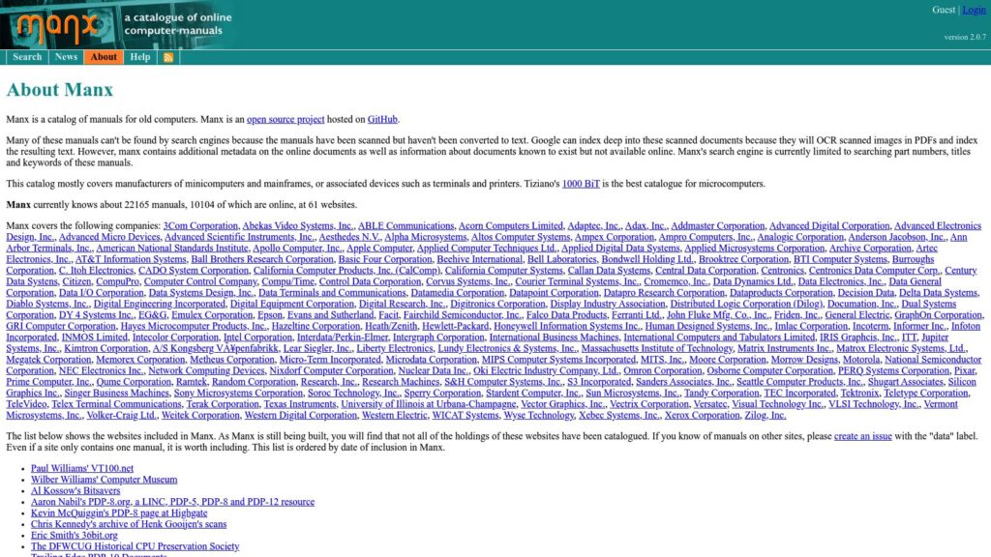The height and width of the screenshot is (557, 991).
Task: Open the Intel Corporation link
Action: [257, 337]
